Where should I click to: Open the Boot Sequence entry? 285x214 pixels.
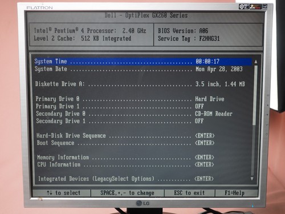(125, 143)
